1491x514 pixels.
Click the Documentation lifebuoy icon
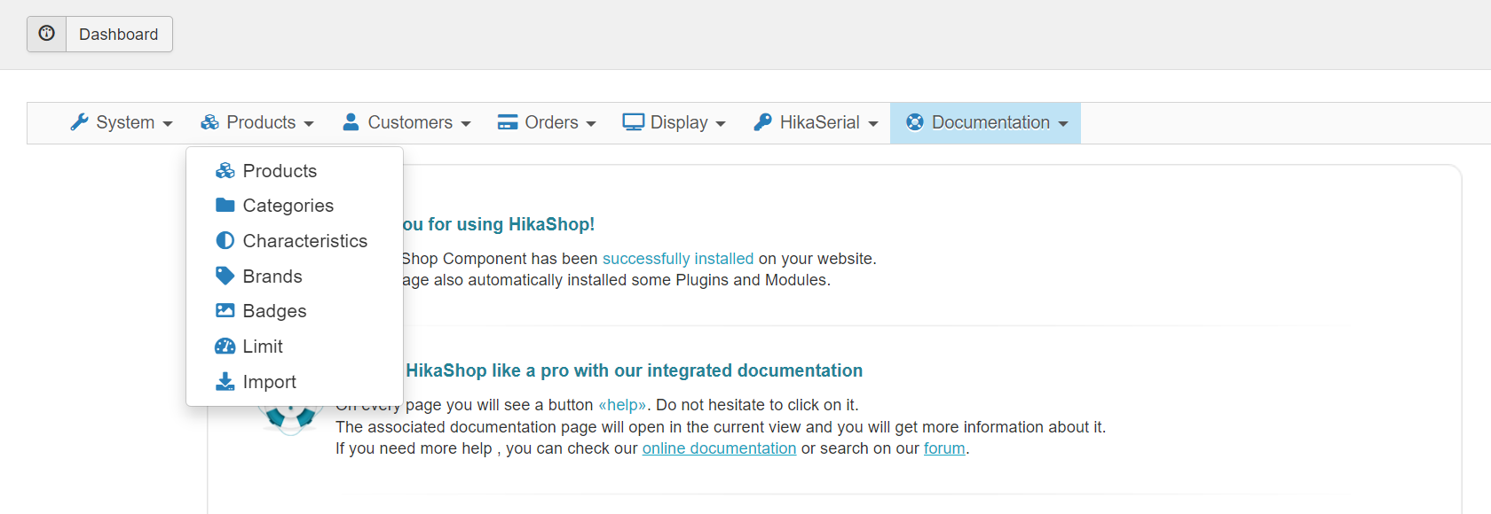(x=915, y=122)
